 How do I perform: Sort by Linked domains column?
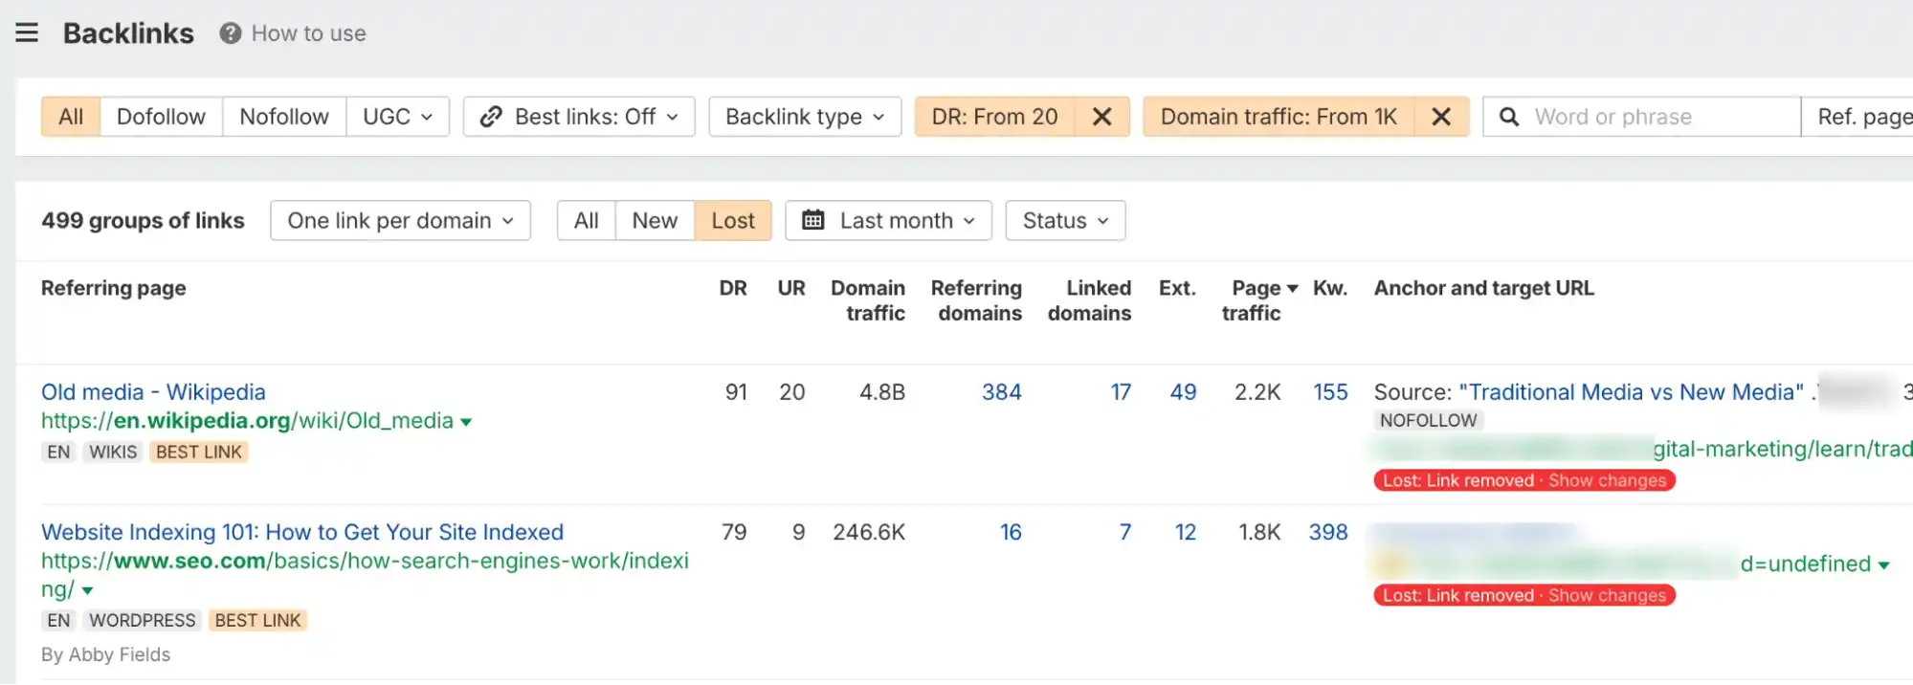click(x=1089, y=300)
